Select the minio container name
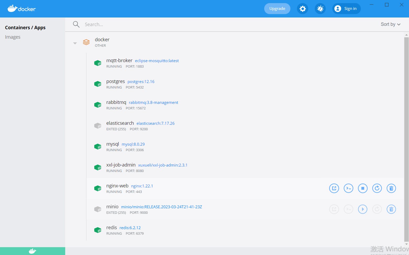The image size is (409, 255). (x=112, y=206)
